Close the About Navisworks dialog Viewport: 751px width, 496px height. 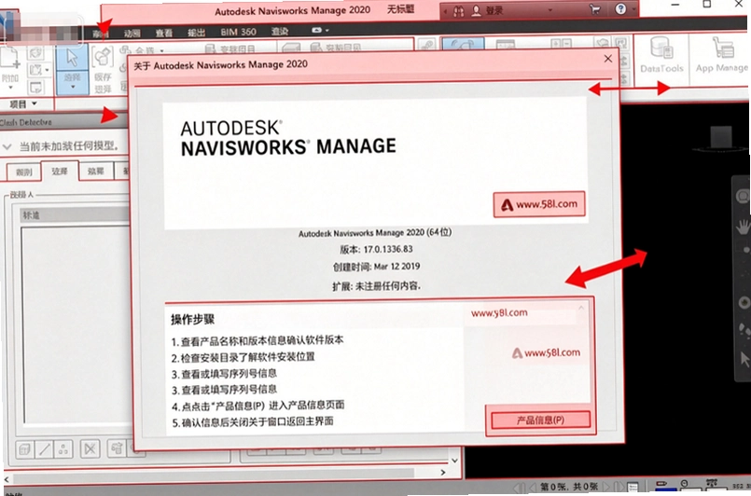click(x=607, y=59)
